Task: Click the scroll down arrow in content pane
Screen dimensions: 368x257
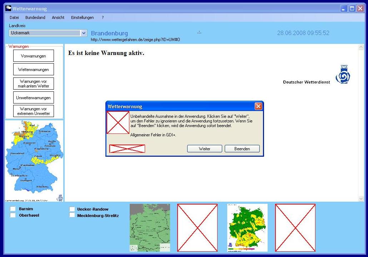Action: 360,198
